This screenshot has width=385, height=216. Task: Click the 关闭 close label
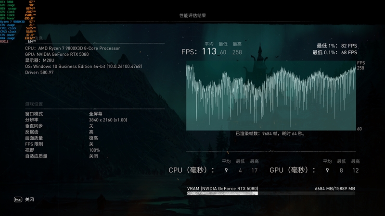tap(29, 200)
